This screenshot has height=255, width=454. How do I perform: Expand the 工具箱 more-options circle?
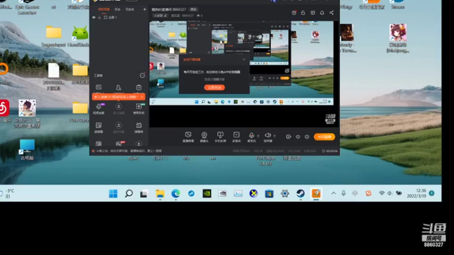(x=142, y=75)
